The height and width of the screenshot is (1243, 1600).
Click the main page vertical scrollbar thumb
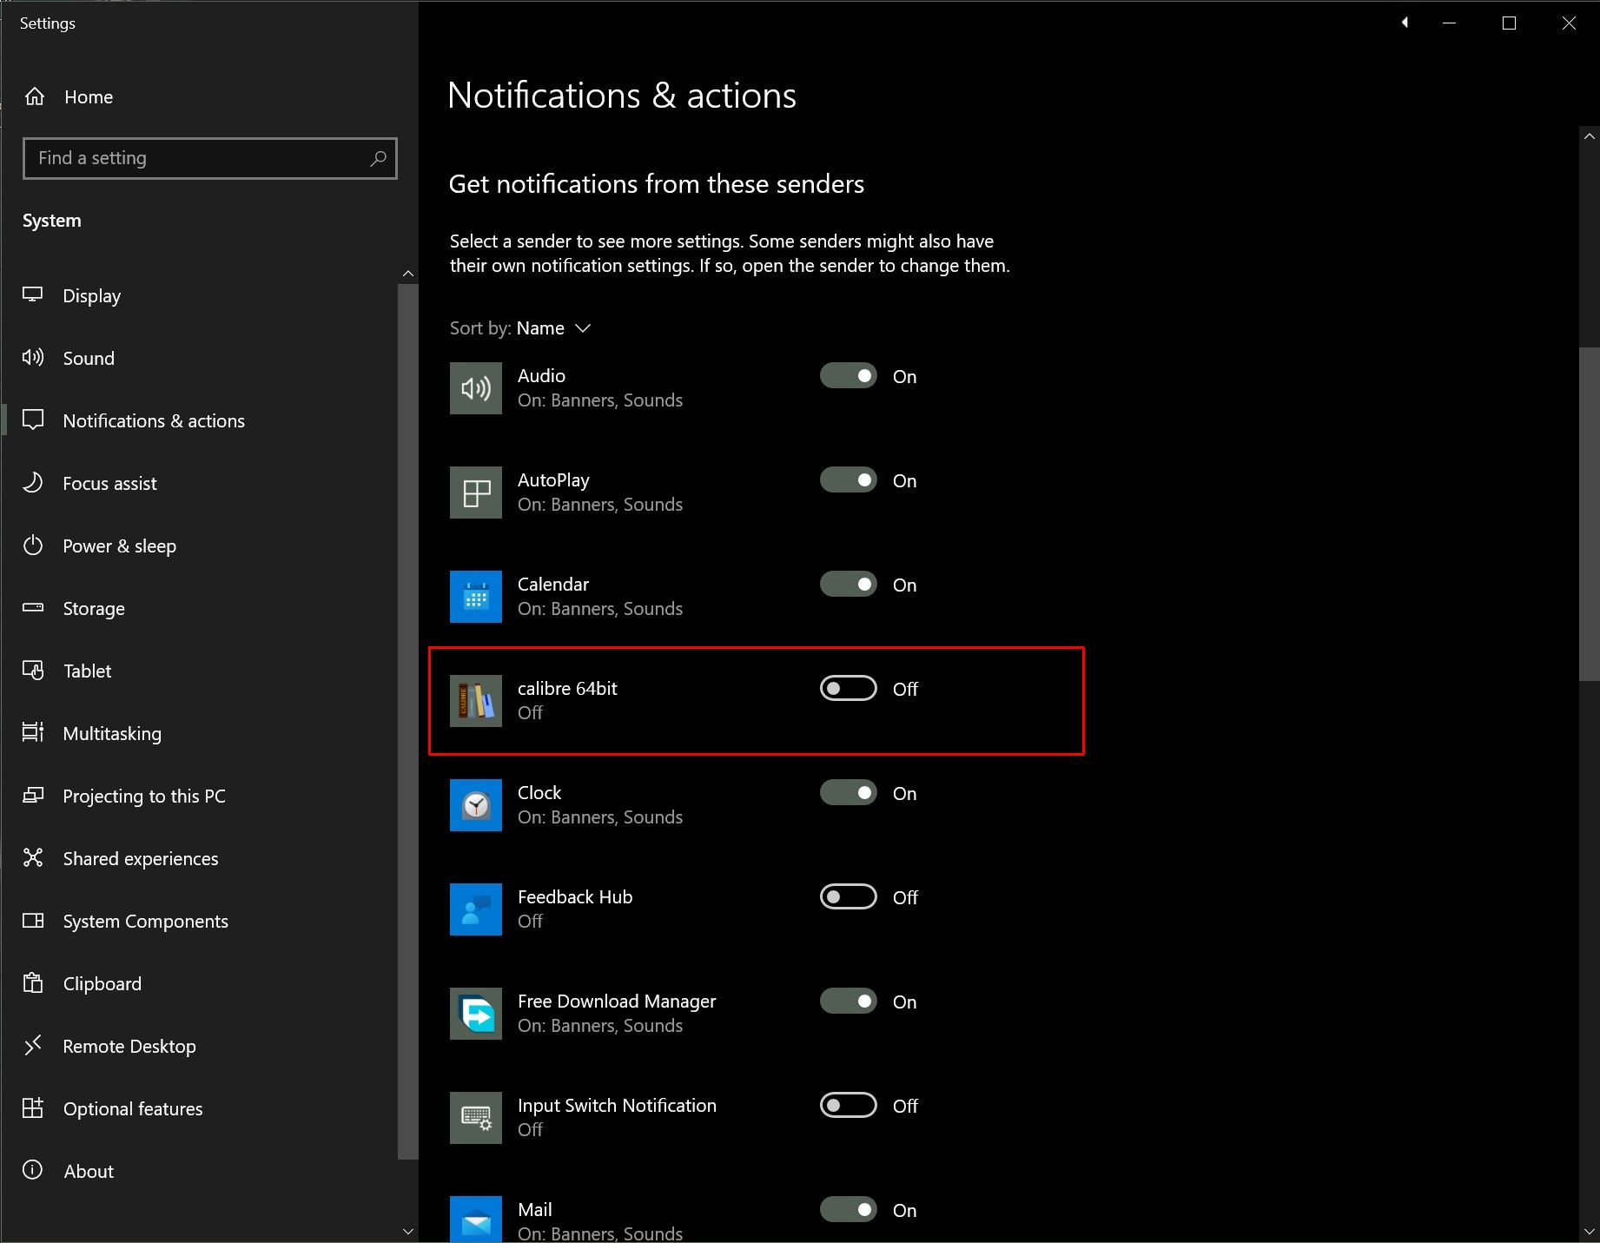pyautogui.click(x=1589, y=512)
